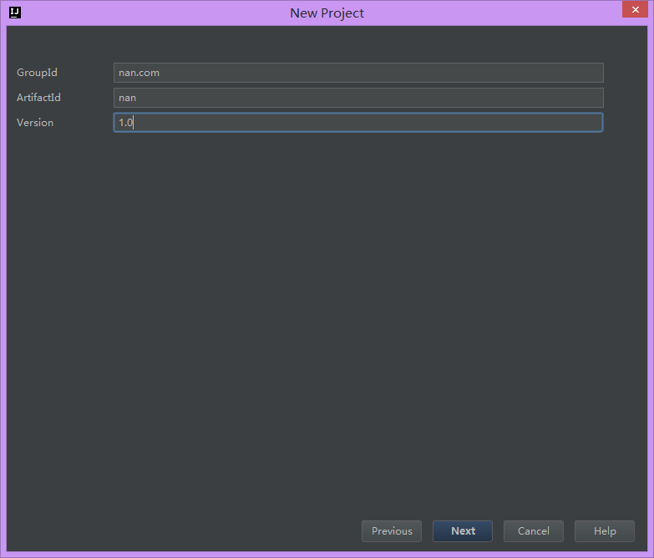This screenshot has width=654, height=558.
Task: Focus the GroupId input field
Action: pyautogui.click(x=358, y=73)
